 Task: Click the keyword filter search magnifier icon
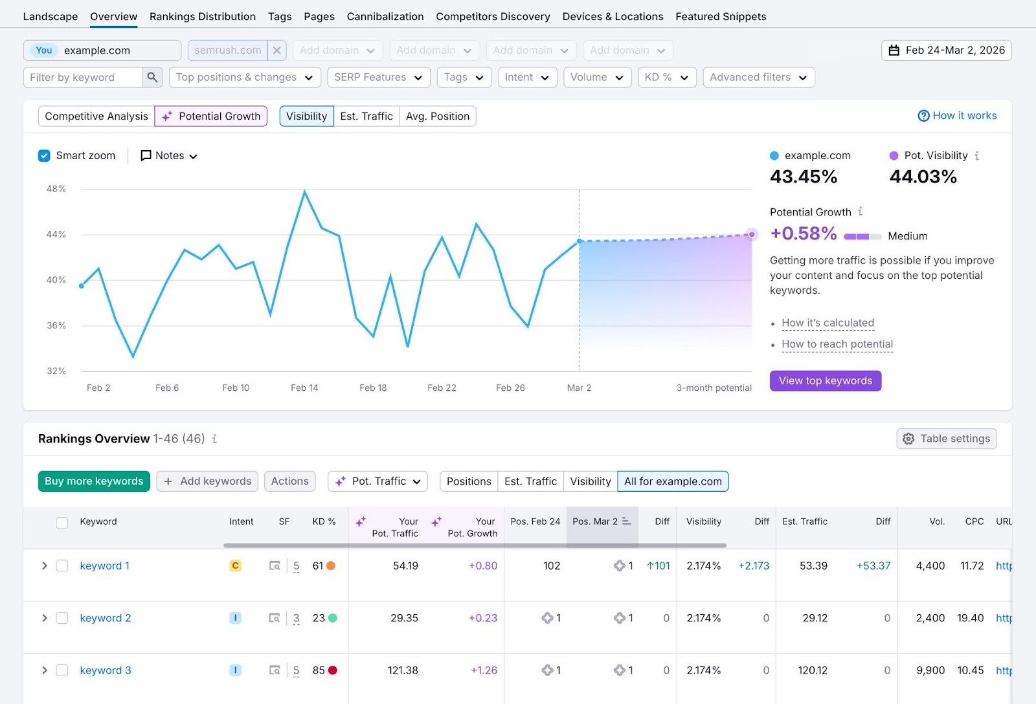(x=152, y=77)
